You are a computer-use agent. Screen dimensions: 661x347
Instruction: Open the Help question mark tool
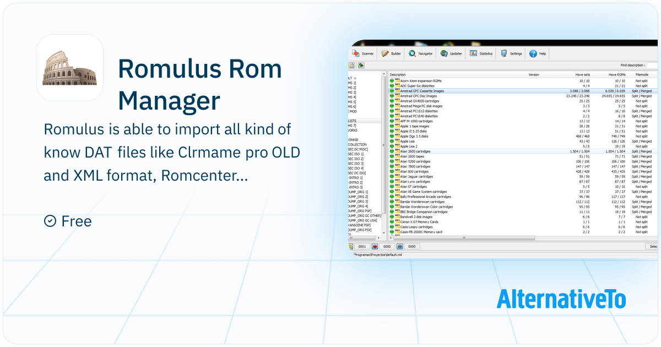[538, 53]
